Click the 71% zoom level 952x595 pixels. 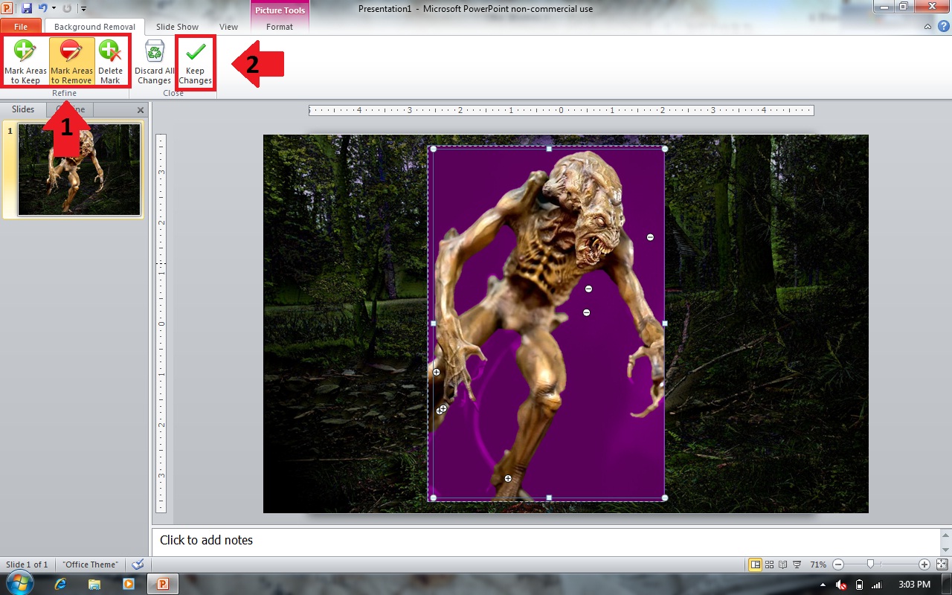tap(818, 565)
